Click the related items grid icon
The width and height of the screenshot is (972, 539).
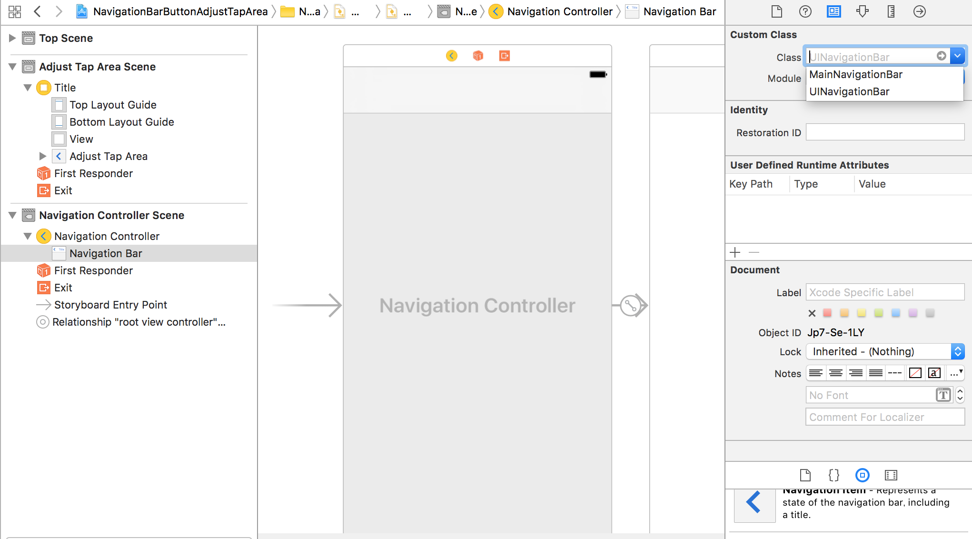point(15,11)
